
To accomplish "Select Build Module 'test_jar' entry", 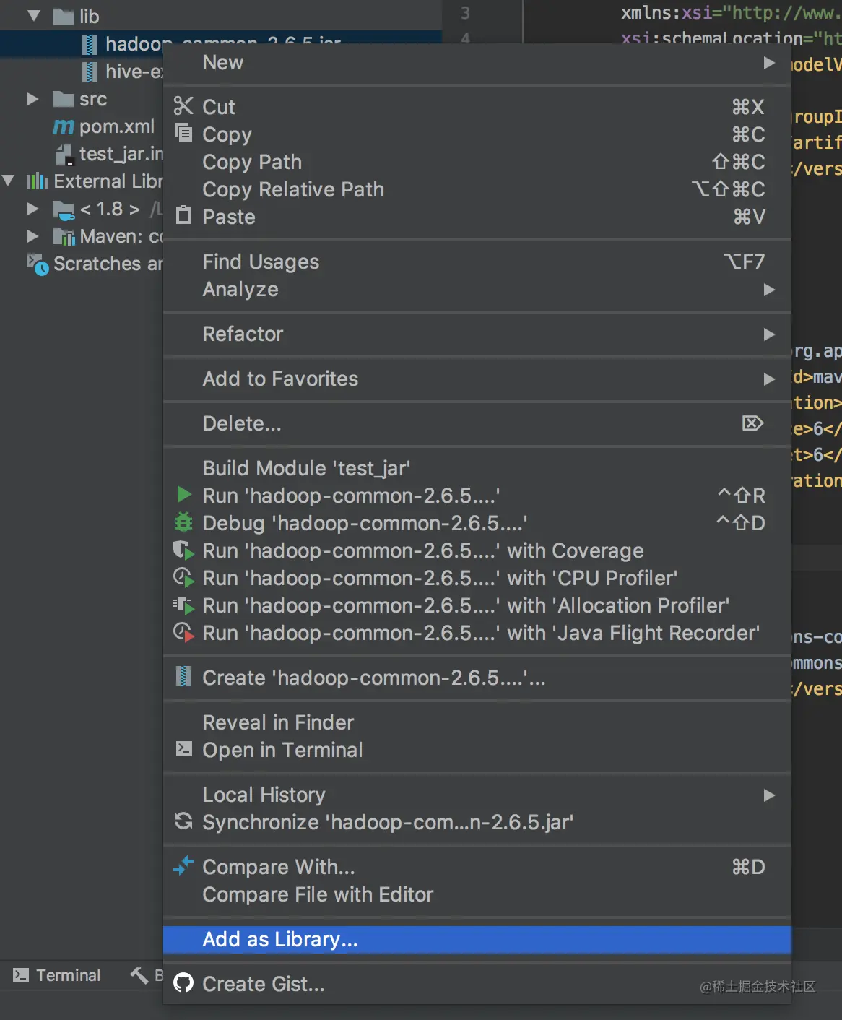I will pyautogui.click(x=477, y=468).
